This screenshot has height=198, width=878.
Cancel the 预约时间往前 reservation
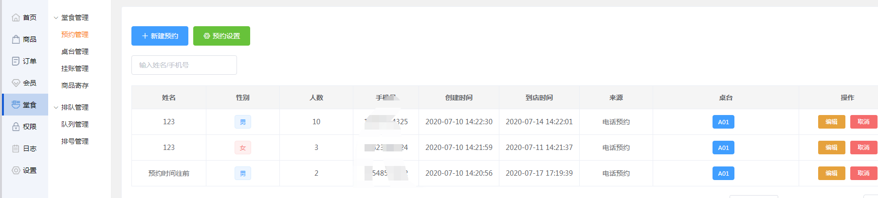click(x=863, y=173)
